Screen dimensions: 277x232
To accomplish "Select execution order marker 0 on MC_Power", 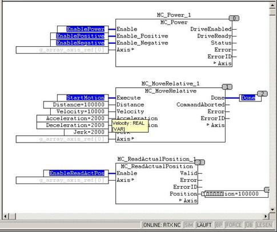I will pos(234,18).
